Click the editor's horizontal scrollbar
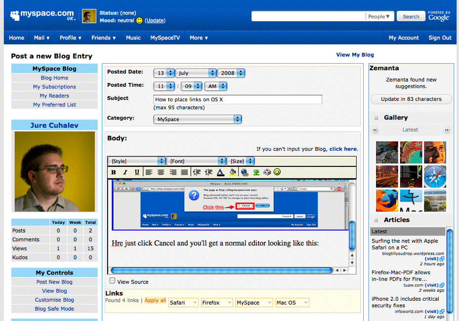 click(x=222, y=270)
